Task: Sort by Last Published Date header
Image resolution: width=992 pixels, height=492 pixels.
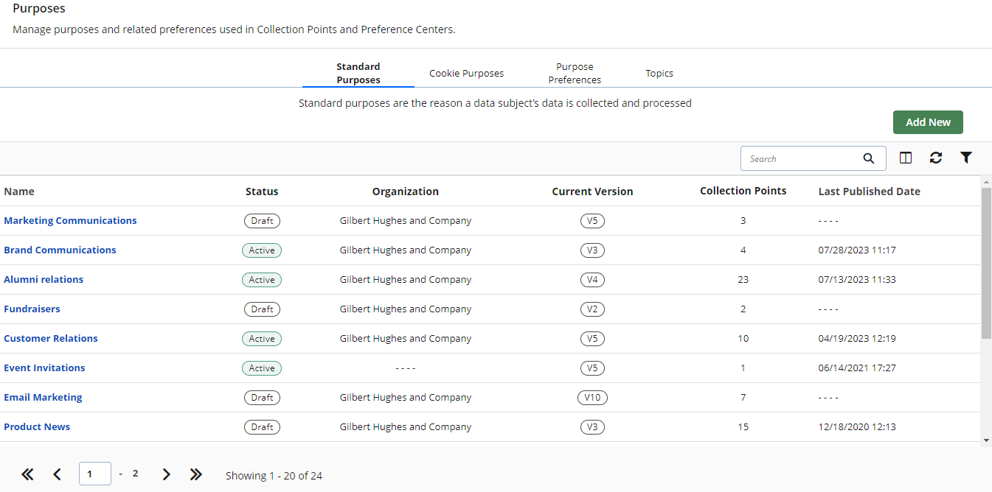Action: point(869,191)
